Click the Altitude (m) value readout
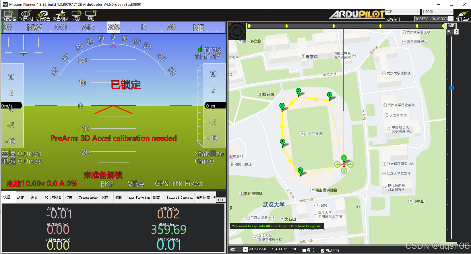 point(59,214)
